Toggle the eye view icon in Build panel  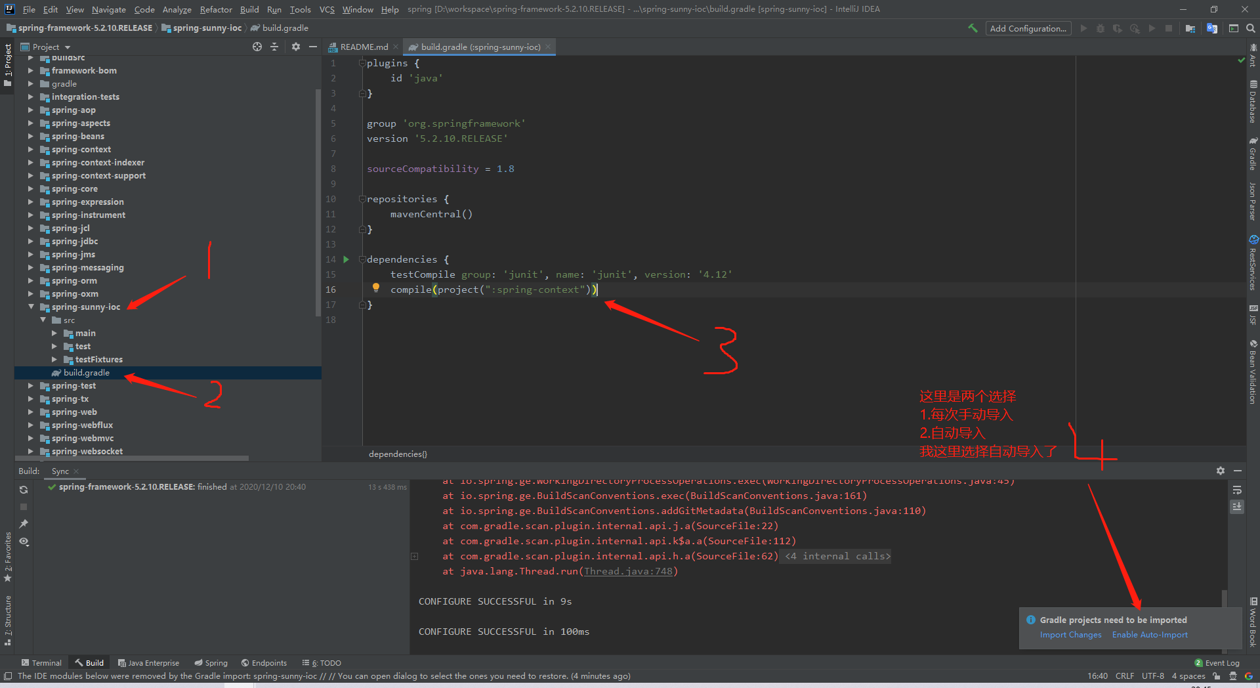(24, 542)
